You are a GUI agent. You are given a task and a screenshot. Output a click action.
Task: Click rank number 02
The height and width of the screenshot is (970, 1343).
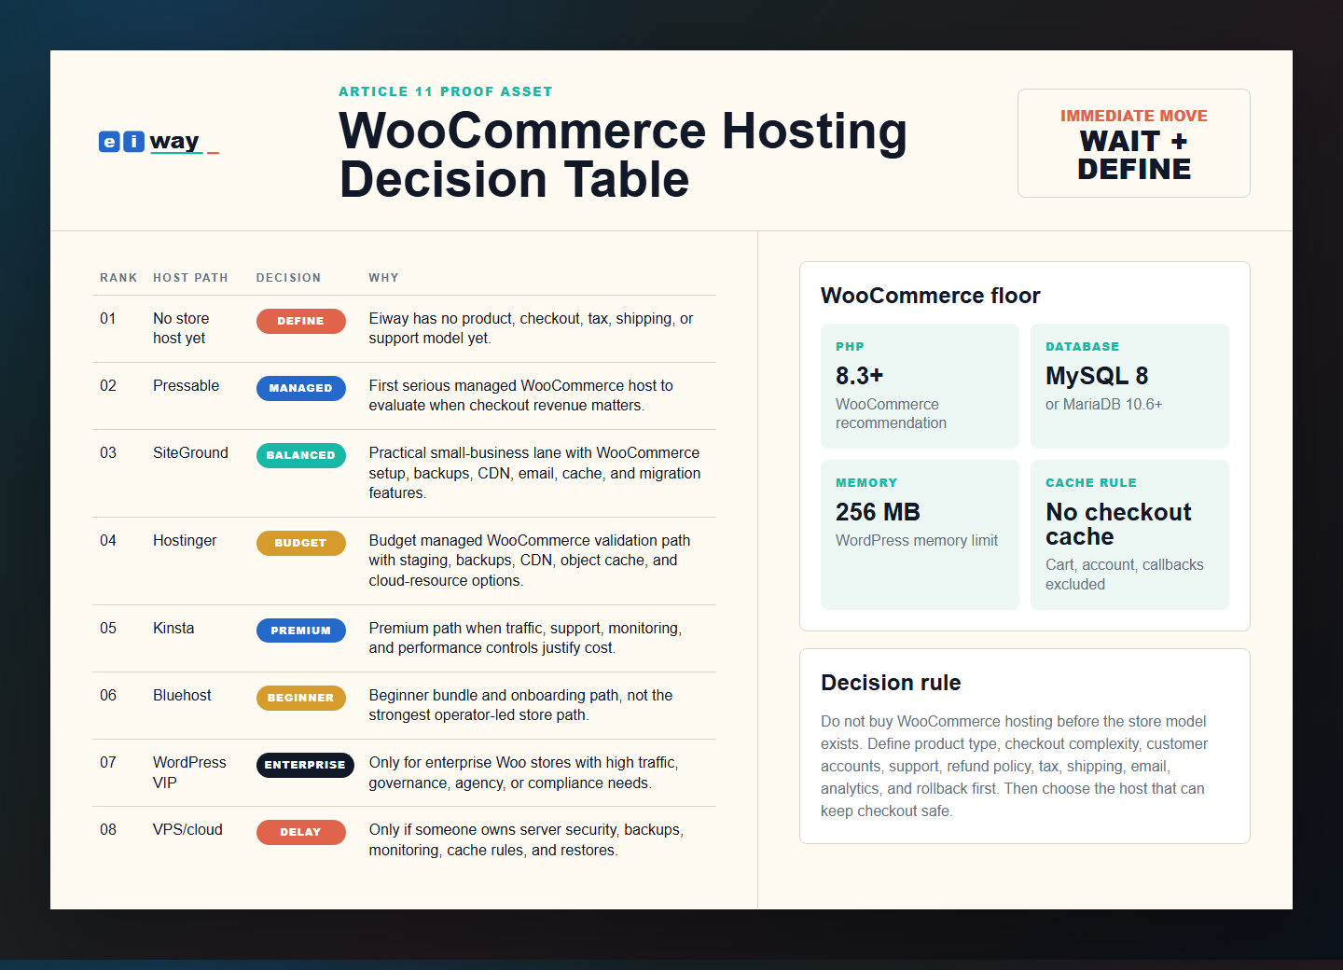pos(108,386)
